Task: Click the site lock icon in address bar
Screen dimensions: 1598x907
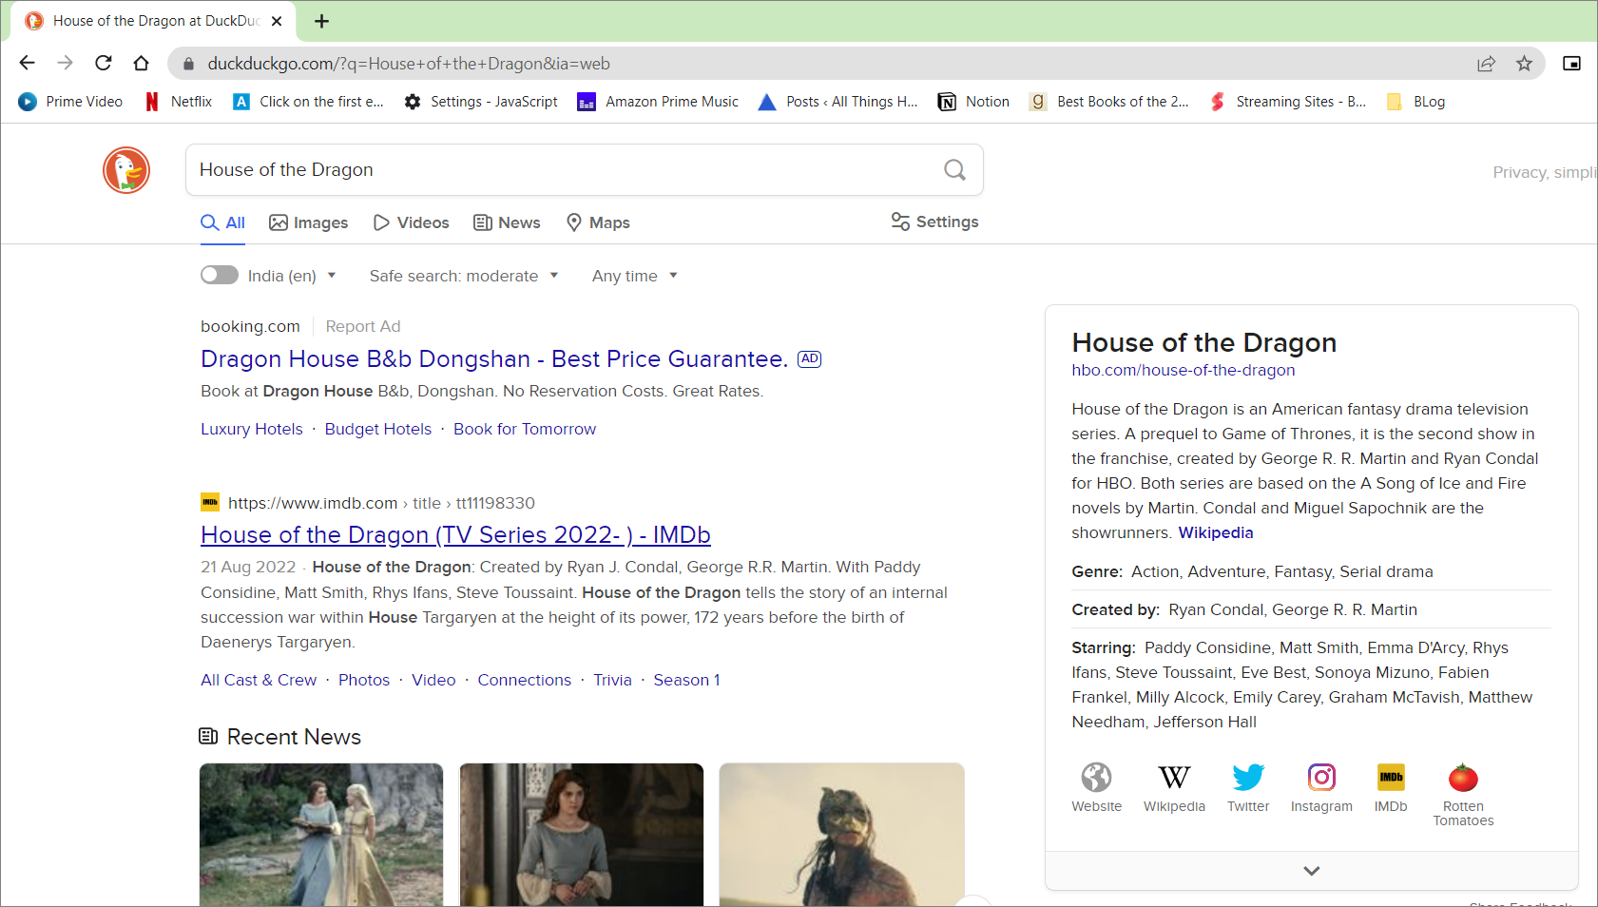Action: tap(188, 64)
